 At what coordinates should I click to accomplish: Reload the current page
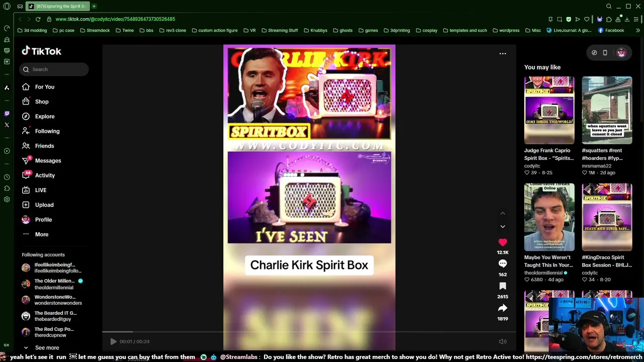pos(38,19)
